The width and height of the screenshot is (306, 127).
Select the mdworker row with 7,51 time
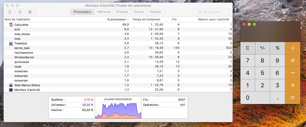(118, 71)
